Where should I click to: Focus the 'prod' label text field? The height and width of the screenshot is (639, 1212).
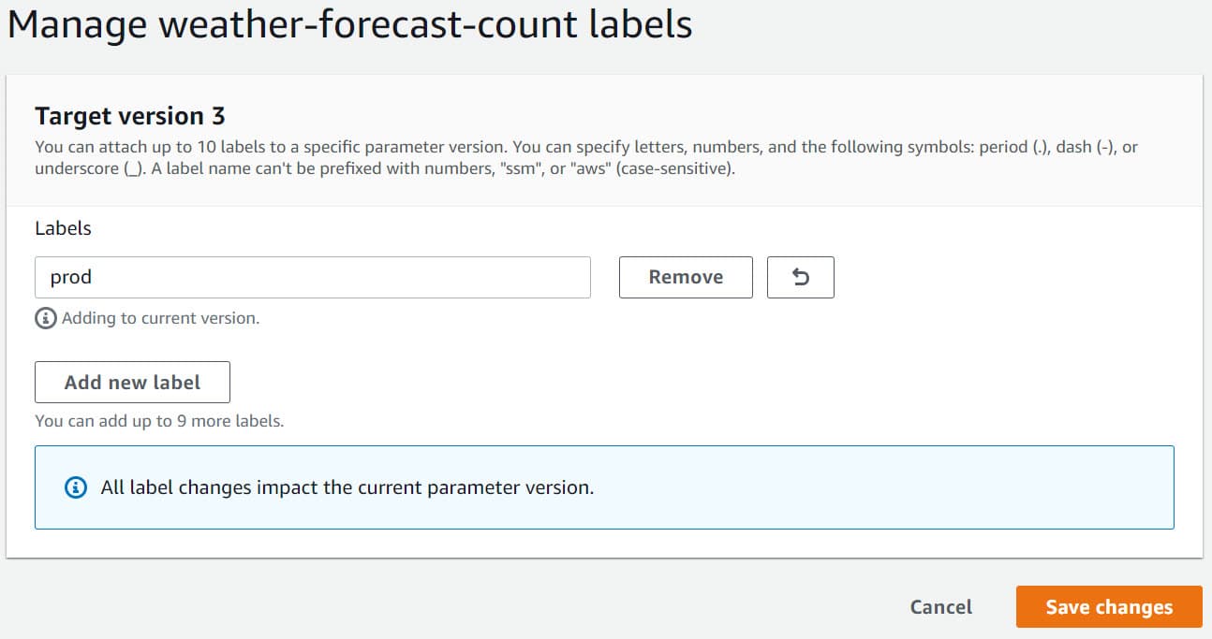point(312,277)
